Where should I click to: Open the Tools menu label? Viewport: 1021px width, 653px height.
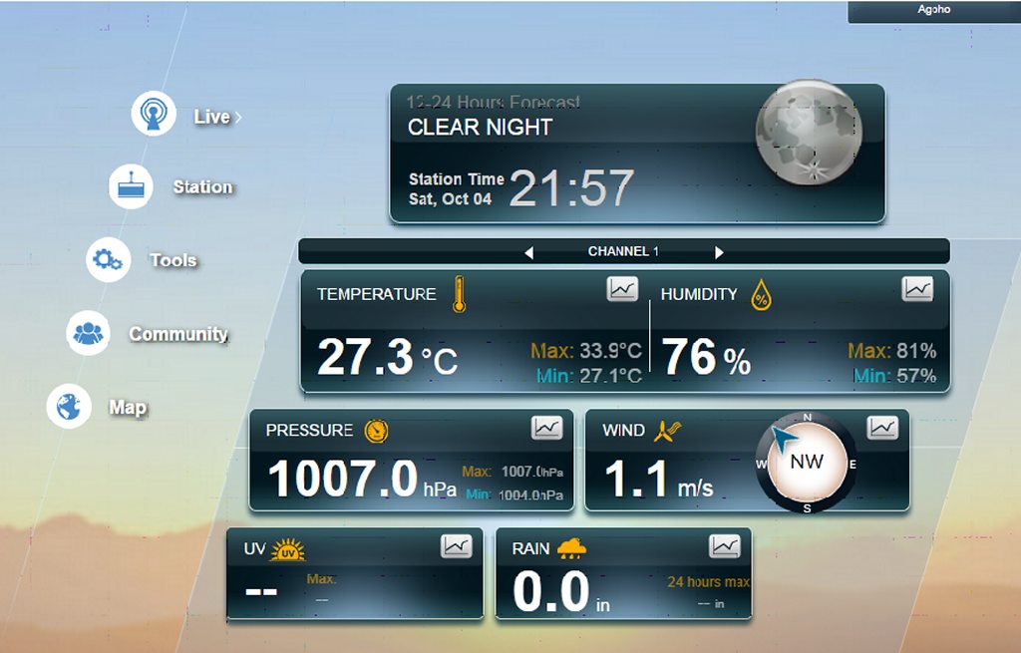[x=173, y=260]
